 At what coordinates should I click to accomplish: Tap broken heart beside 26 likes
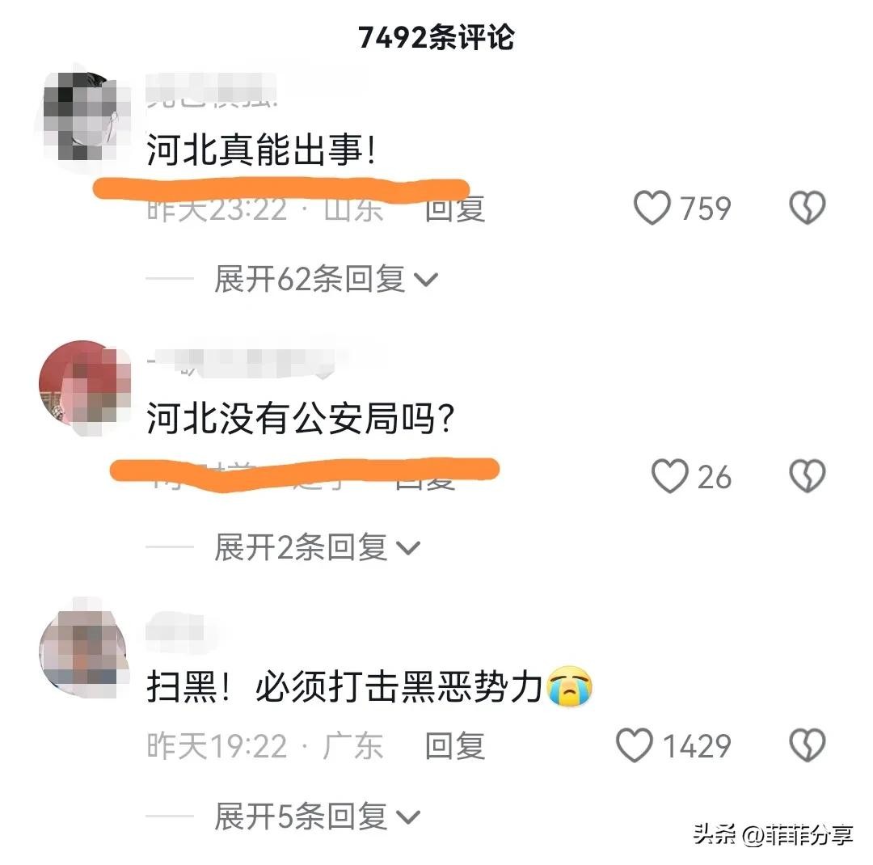coord(807,476)
